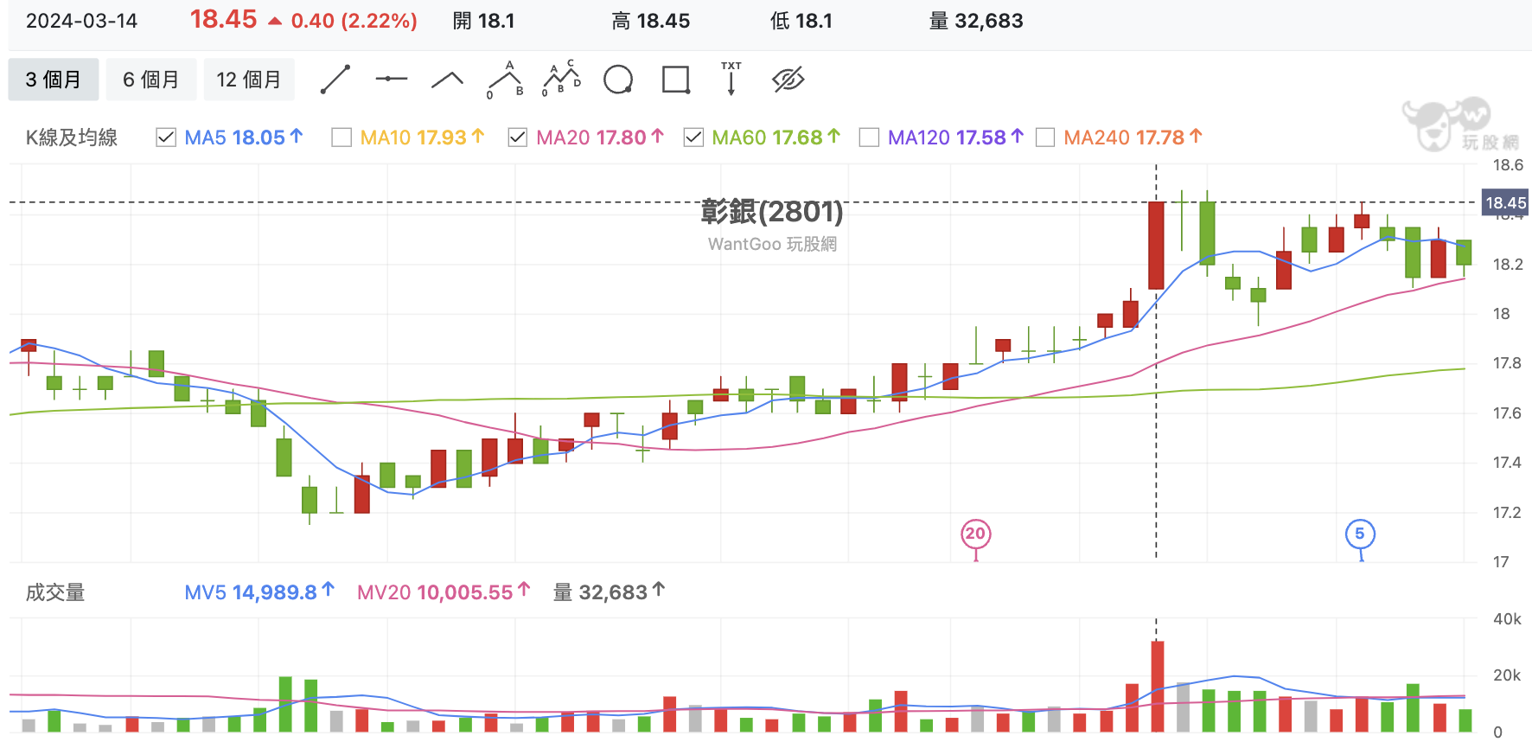
Task: Click the 彰銀(2801) stock title
Action: (772, 211)
